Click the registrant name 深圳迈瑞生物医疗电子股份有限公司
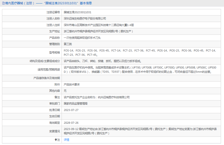The image size is (224, 145). click(85, 19)
